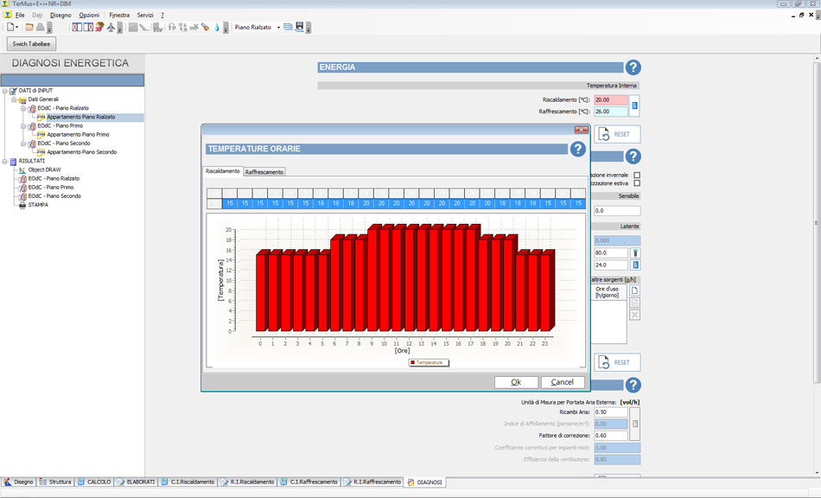
Task: Click the stacked floor levels icon
Action: [288, 27]
